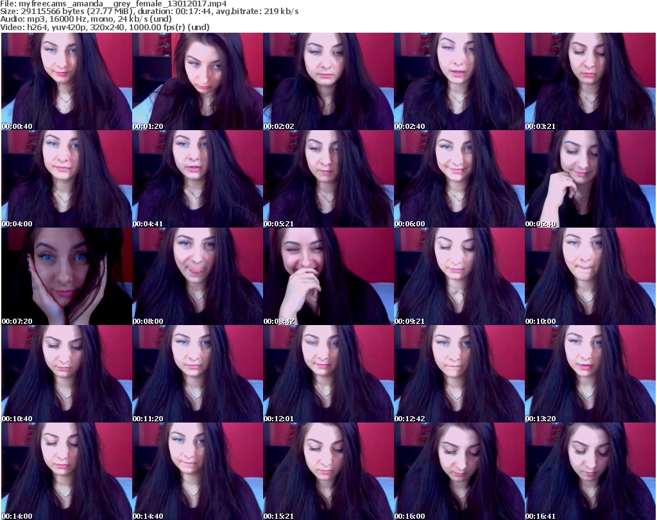The image size is (657, 520).
Task: Open the frame at 00:04:41
Action: pyautogui.click(x=198, y=179)
